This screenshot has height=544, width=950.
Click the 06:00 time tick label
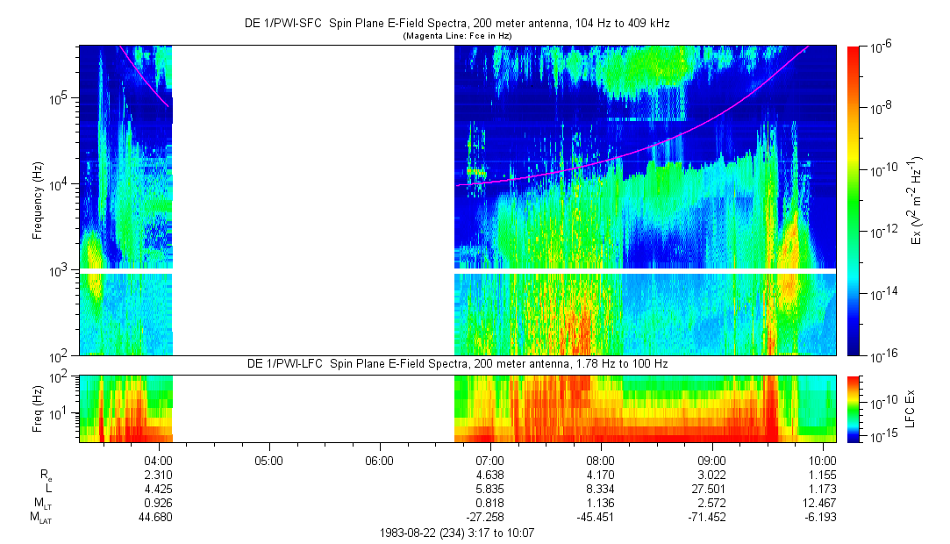pos(378,460)
